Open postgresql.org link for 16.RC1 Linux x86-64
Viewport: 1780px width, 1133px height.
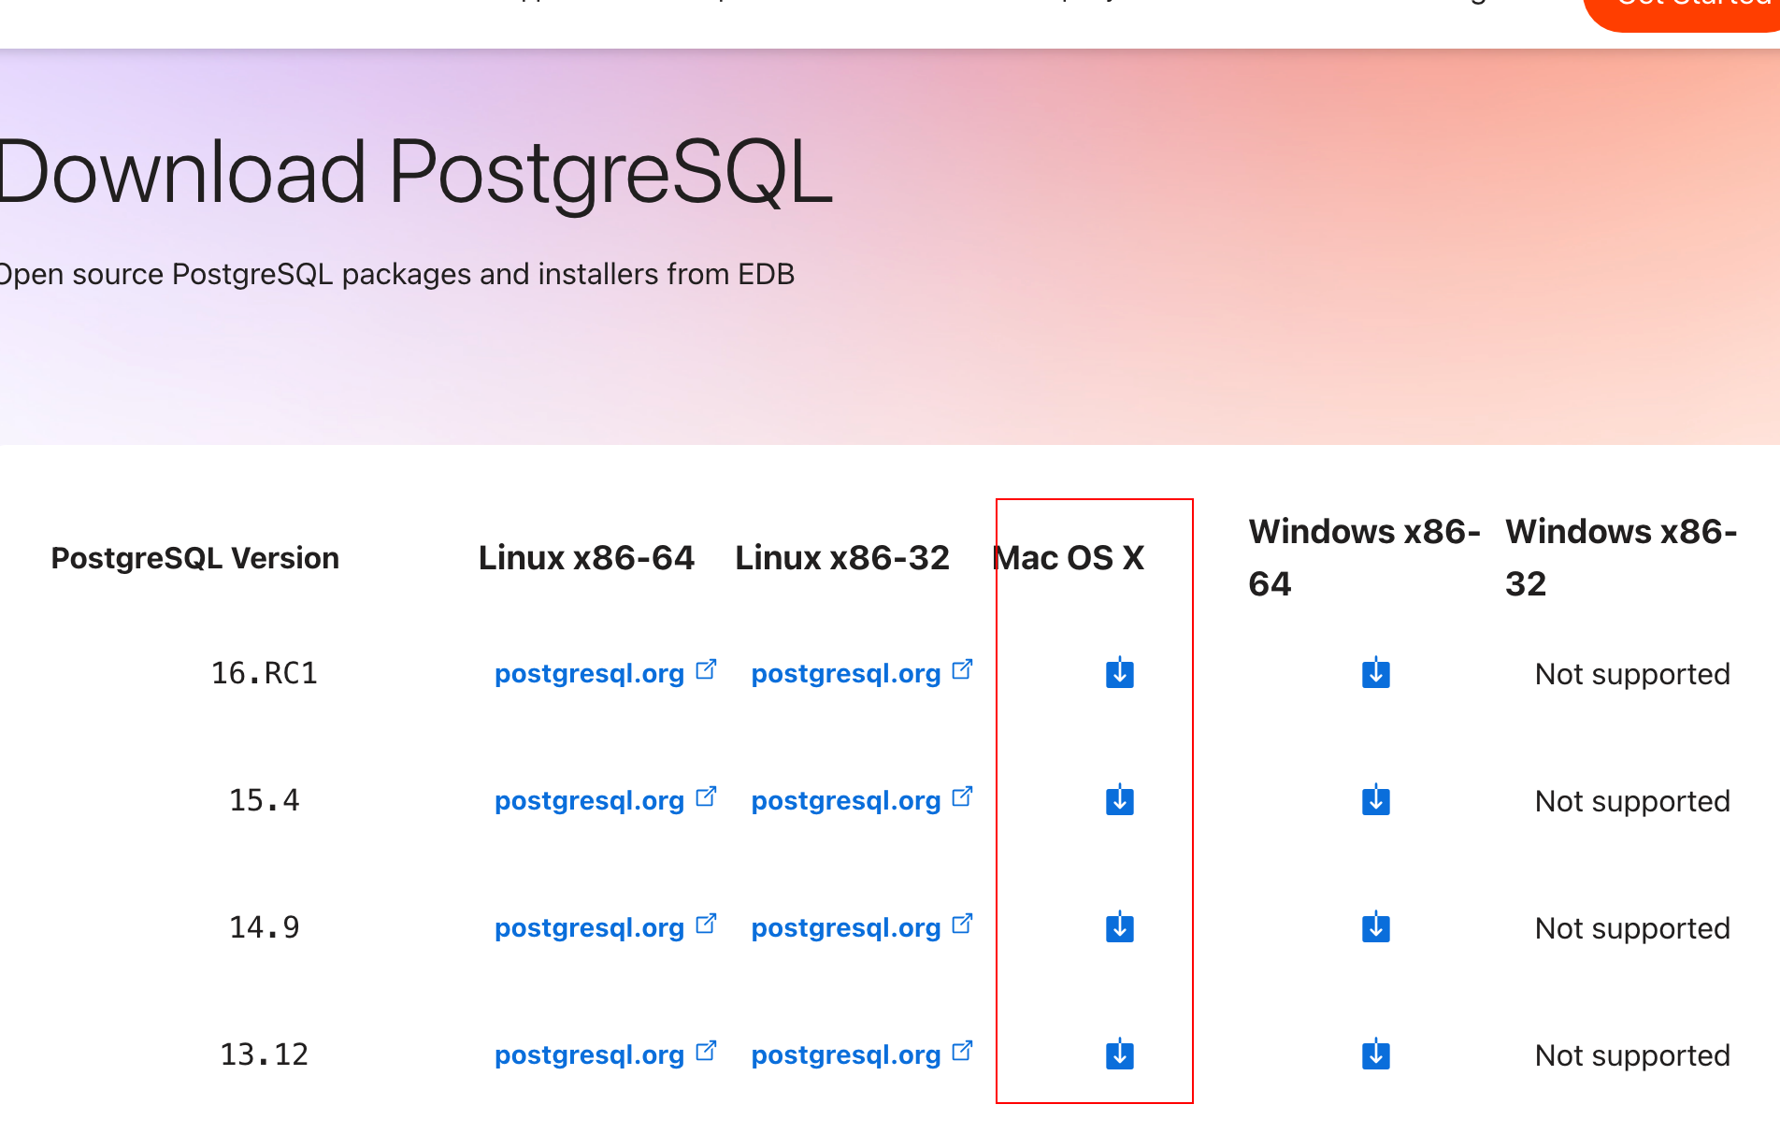tap(590, 673)
